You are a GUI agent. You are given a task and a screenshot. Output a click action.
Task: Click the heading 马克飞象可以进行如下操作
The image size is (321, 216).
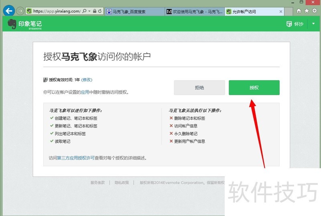(75, 110)
